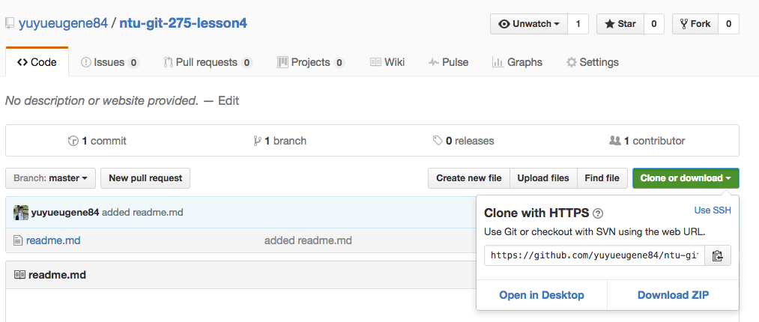Open ntu-git-275-lesson4 repository link
This screenshot has width=759, height=322.
point(183,23)
